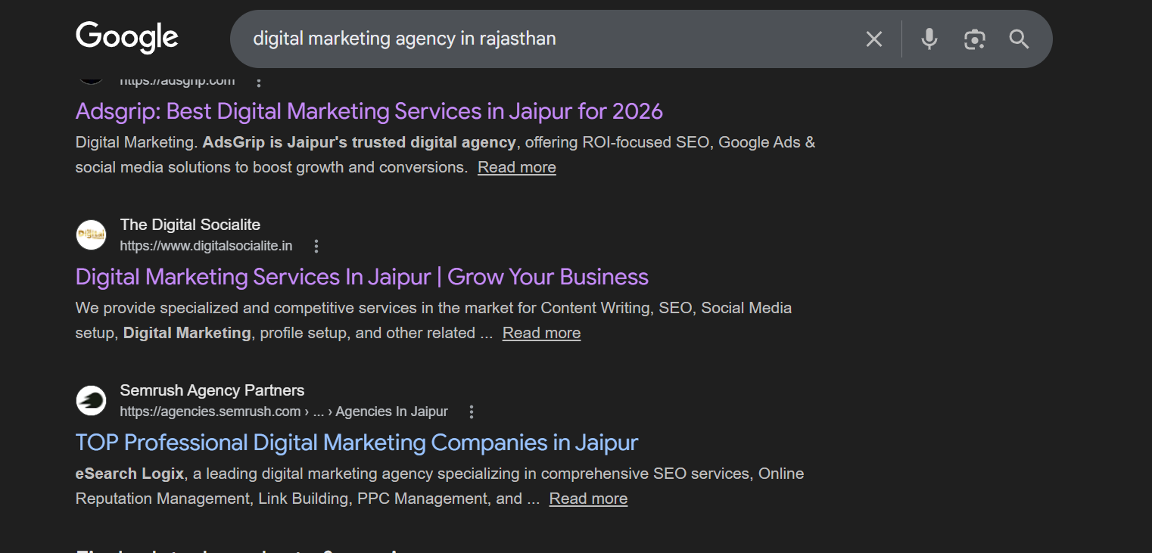Expand Read more on Semrush snippet
Viewport: 1152px width, 553px height.
[x=589, y=499]
